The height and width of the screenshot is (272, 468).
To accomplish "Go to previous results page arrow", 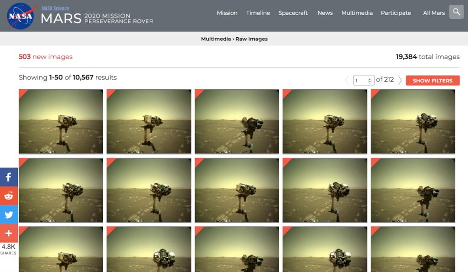I will point(347,80).
